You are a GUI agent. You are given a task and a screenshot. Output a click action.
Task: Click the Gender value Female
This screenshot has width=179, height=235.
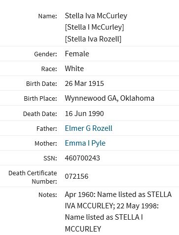click(77, 54)
